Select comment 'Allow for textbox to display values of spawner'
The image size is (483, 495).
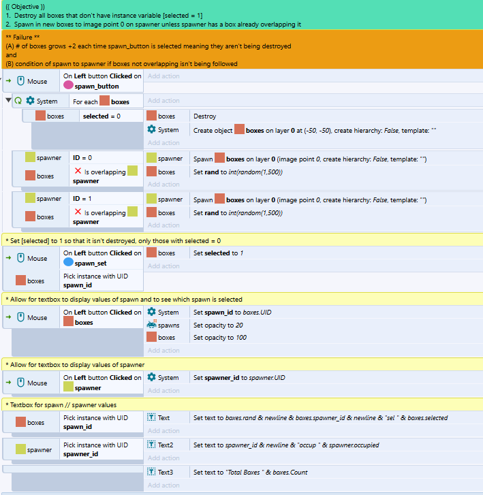click(x=243, y=364)
